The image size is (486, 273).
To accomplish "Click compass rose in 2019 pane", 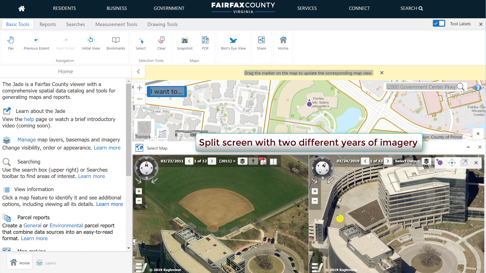I will coord(322,168).
